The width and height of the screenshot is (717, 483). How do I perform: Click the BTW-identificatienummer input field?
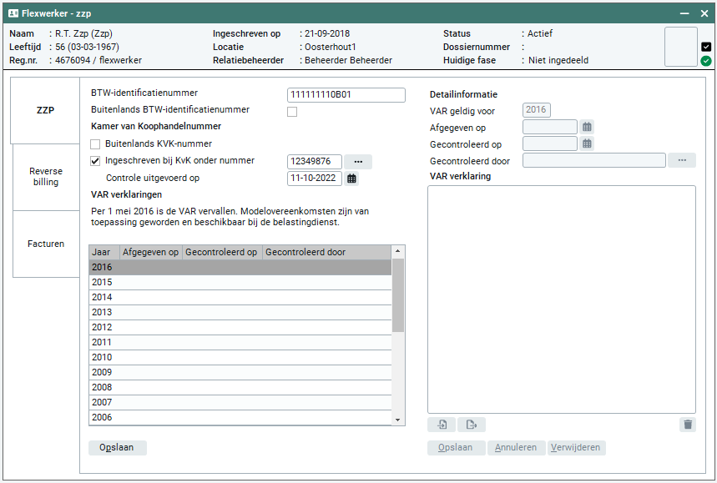346,95
